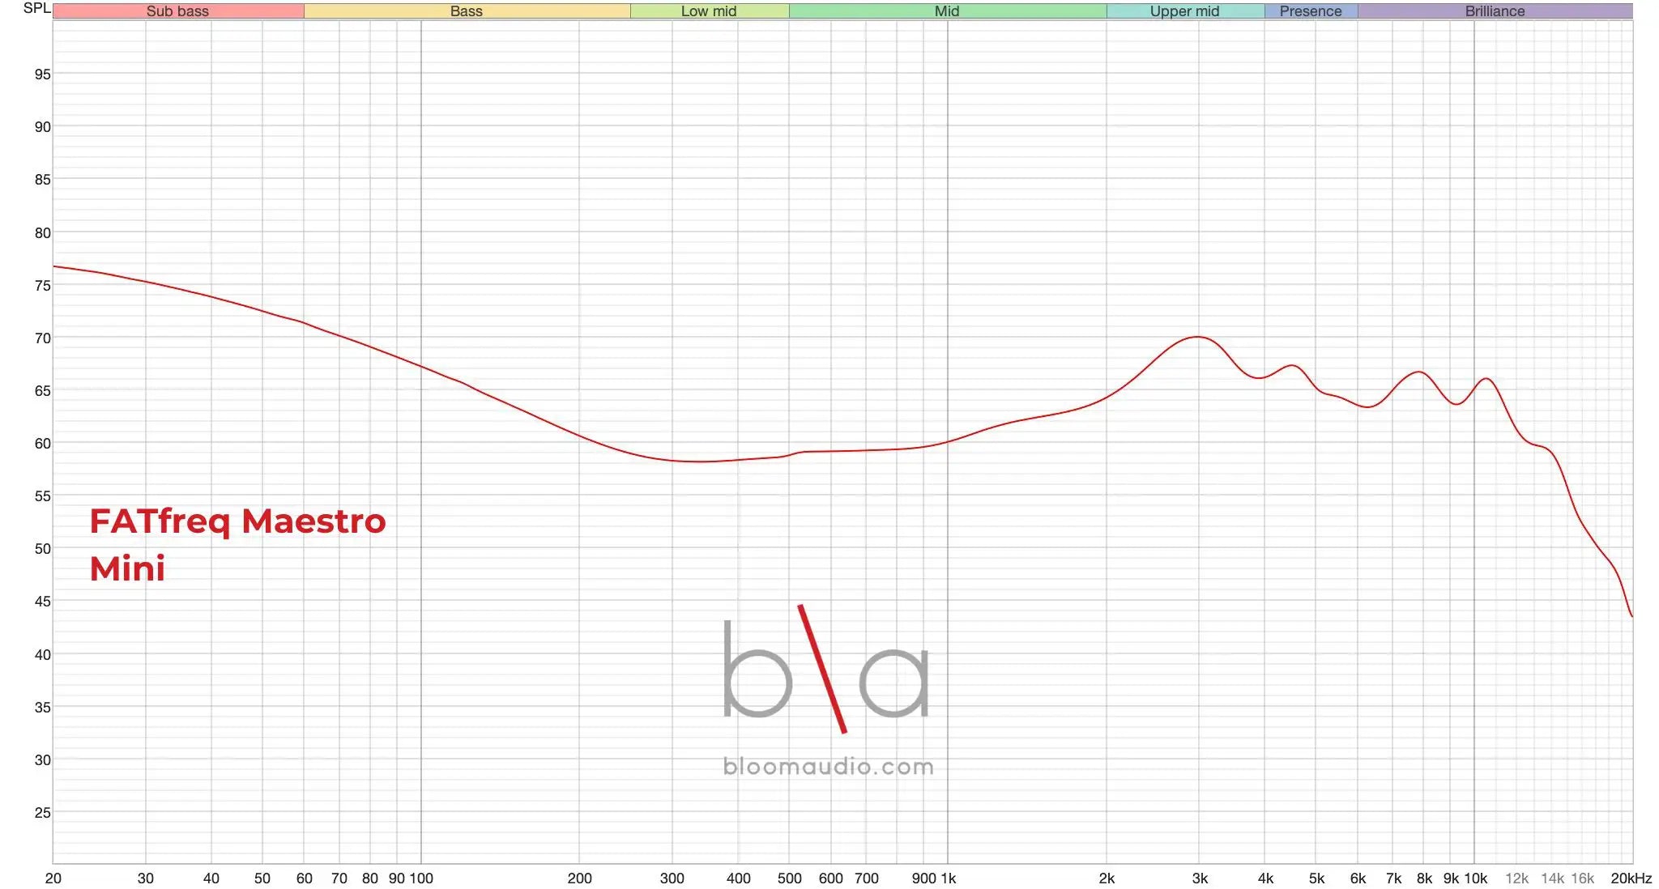The image size is (1659, 889).
Task: Click the 8k frequency axis label
Action: pos(1425,878)
